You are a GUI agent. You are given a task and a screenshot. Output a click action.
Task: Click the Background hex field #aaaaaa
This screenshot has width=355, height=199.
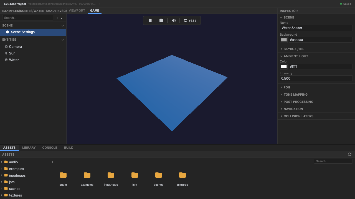pyautogui.click(x=321, y=40)
